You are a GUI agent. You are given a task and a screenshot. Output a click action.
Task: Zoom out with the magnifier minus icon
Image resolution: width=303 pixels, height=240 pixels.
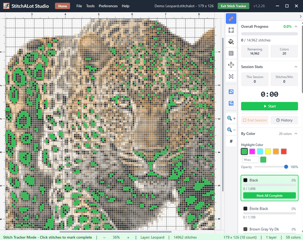coord(231,130)
